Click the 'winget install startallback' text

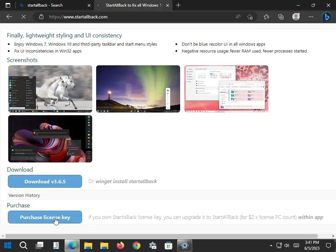(x=126, y=181)
